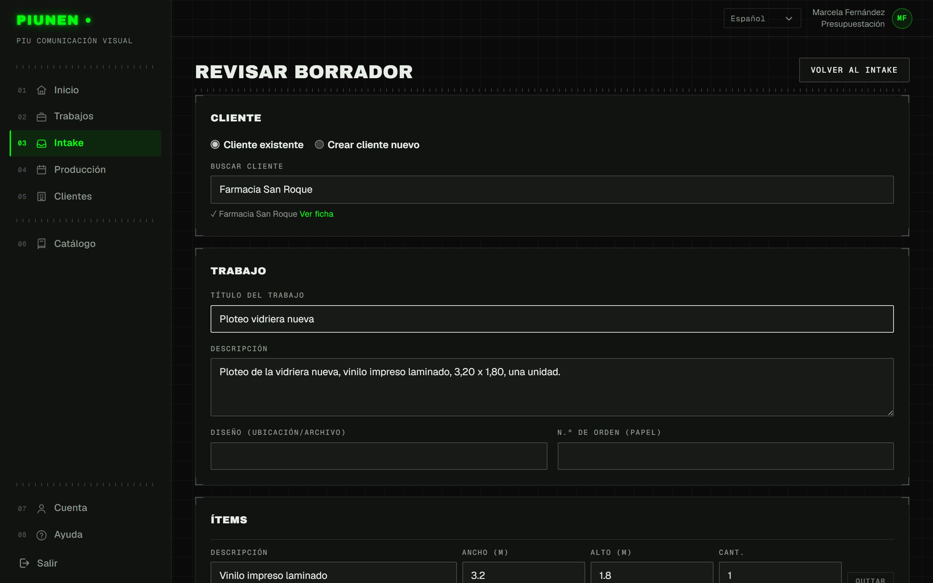Open the Catálogo menu label
Screen dimensions: 933x583
[75, 244]
